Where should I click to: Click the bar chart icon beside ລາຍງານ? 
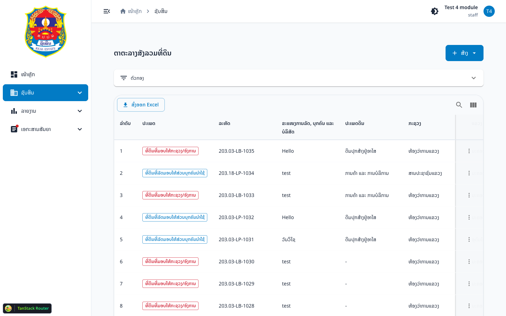[x=14, y=111]
